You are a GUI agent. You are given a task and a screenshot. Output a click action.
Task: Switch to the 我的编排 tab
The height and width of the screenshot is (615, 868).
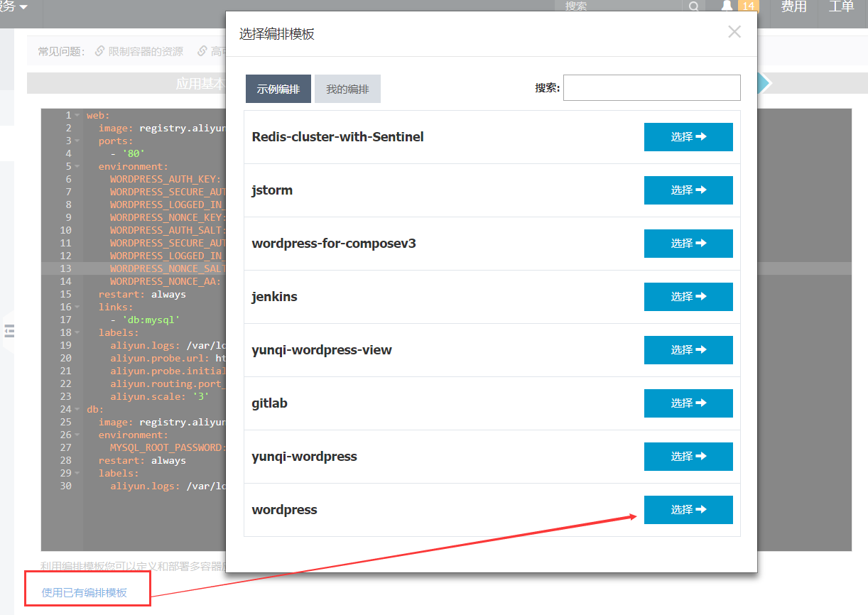[347, 89]
